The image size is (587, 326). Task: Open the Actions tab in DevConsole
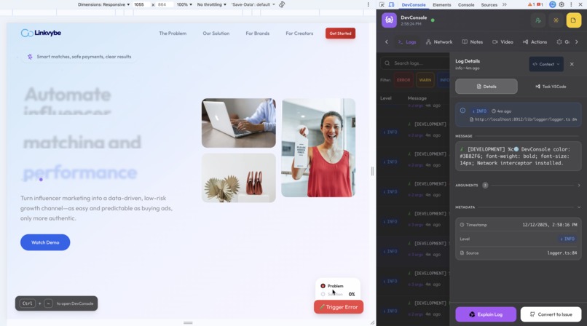pyautogui.click(x=535, y=42)
